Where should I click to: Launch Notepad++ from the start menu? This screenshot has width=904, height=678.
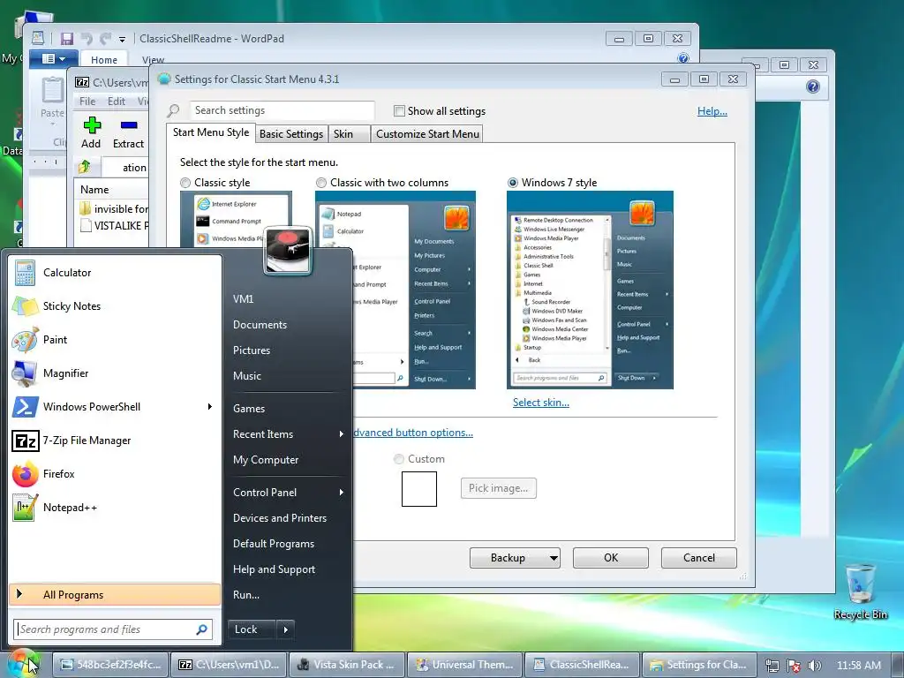coord(116,508)
